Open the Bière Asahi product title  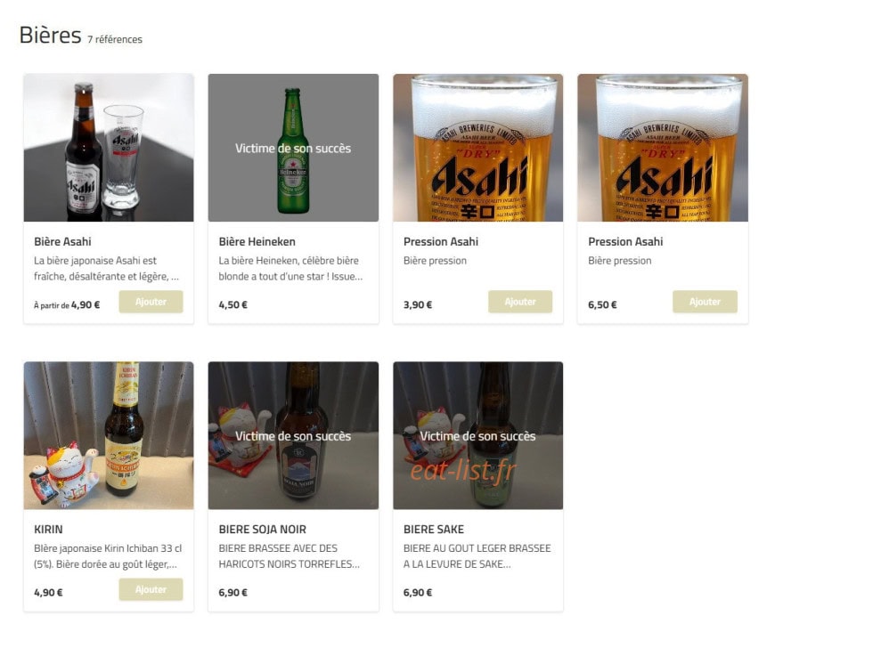click(x=62, y=242)
